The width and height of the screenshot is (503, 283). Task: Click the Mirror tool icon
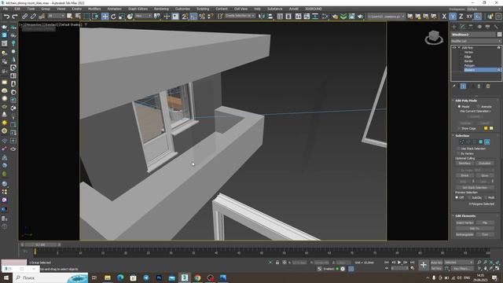[262, 17]
